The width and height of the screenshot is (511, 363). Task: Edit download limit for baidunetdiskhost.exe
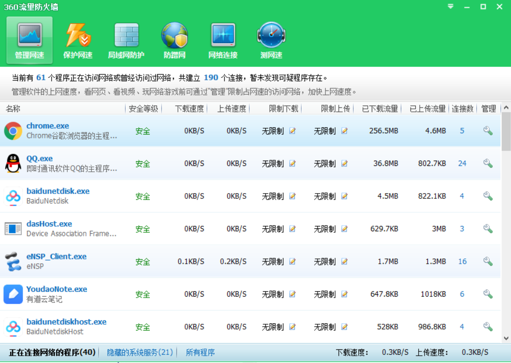pyautogui.click(x=292, y=327)
